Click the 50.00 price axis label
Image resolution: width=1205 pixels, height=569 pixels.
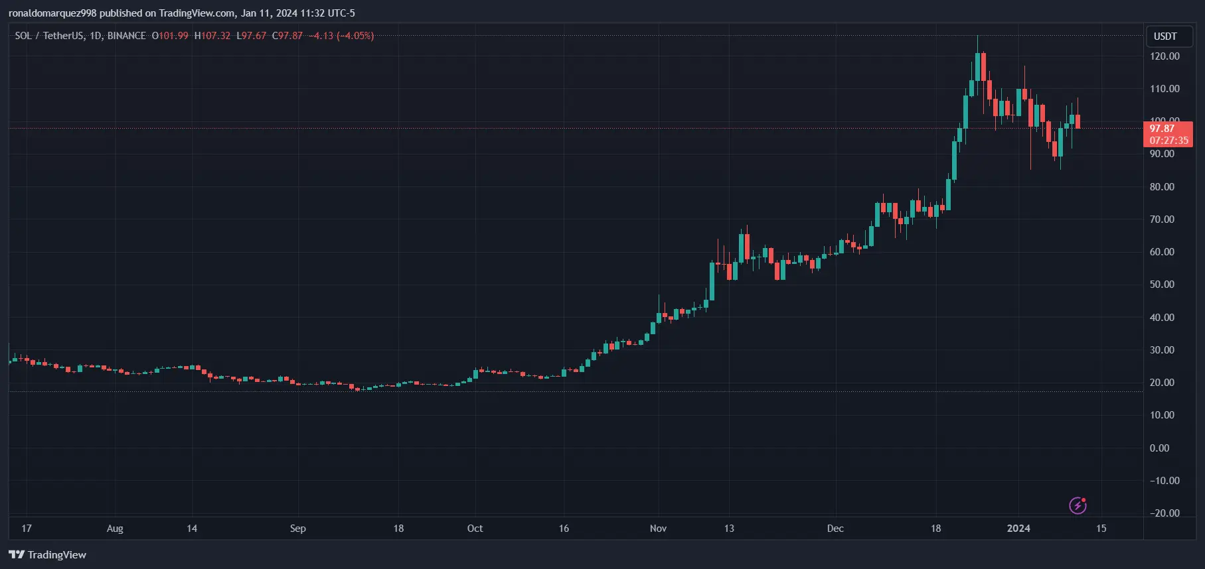click(1162, 284)
